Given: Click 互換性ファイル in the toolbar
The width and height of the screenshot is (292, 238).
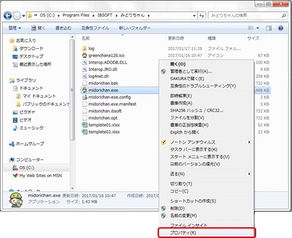Looking at the screenshot, I should tap(96, 28).
